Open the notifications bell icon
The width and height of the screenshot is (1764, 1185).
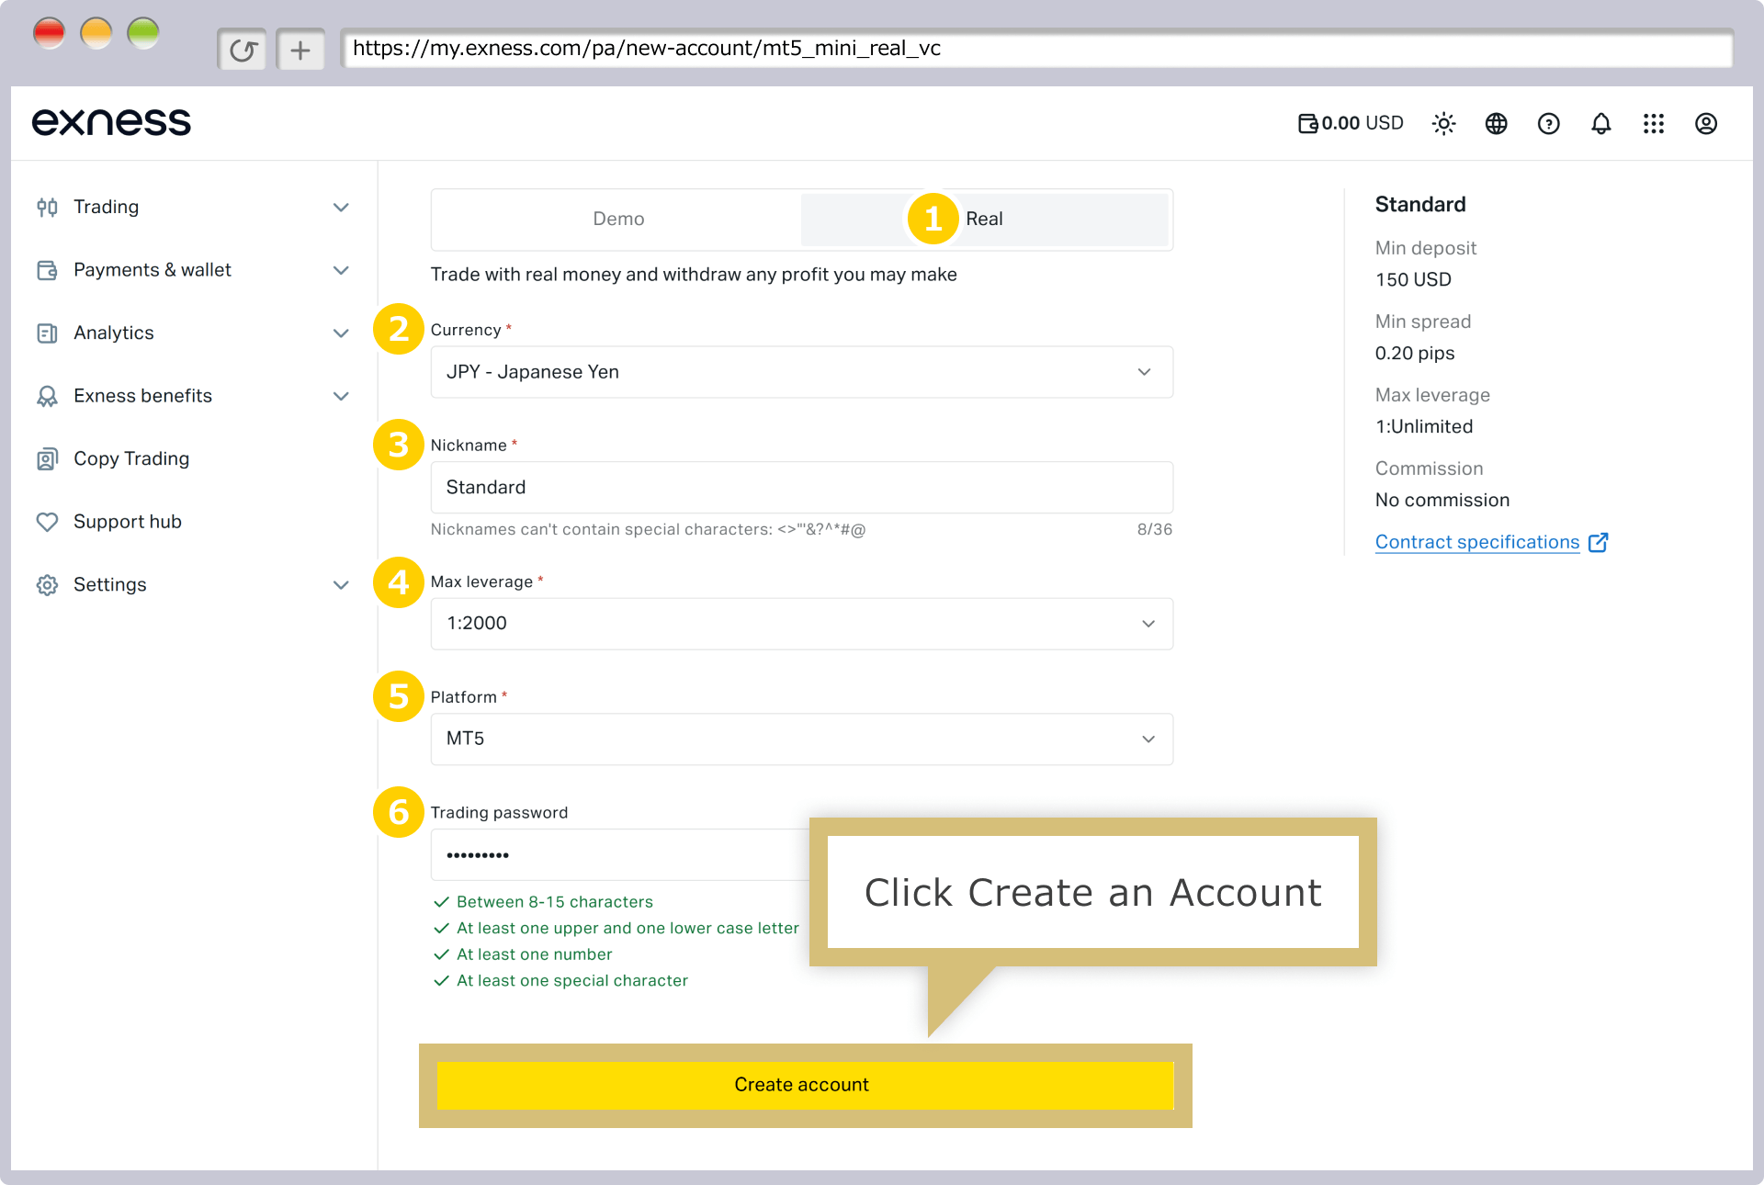1600,123
